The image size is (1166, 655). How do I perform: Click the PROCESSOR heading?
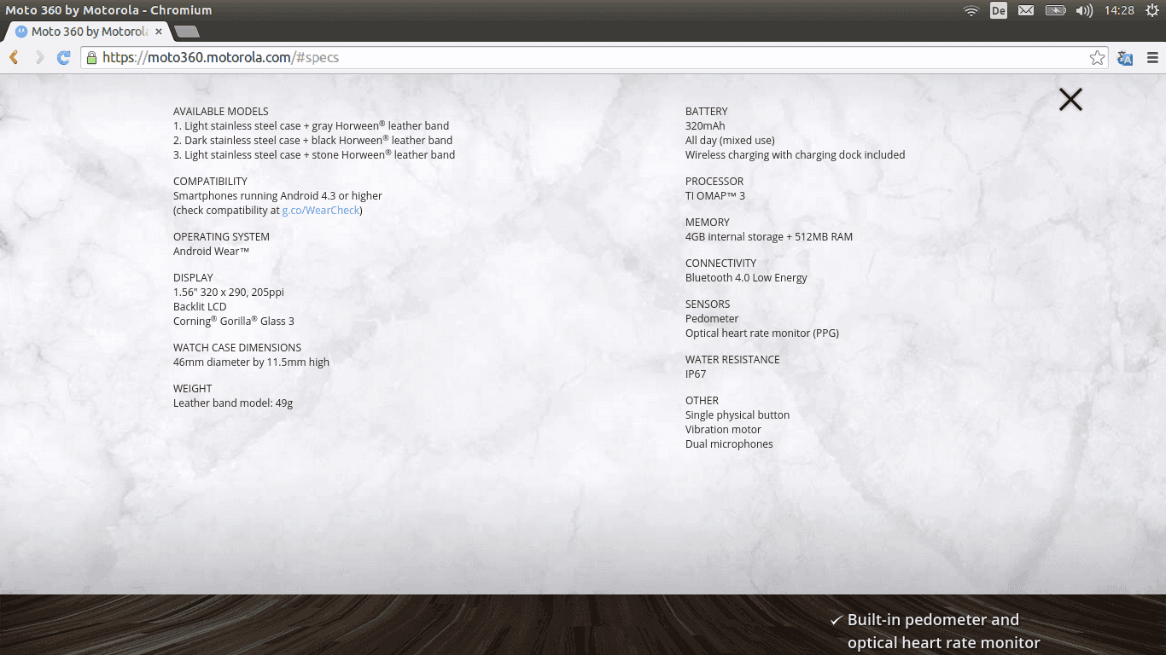[714, 182]
